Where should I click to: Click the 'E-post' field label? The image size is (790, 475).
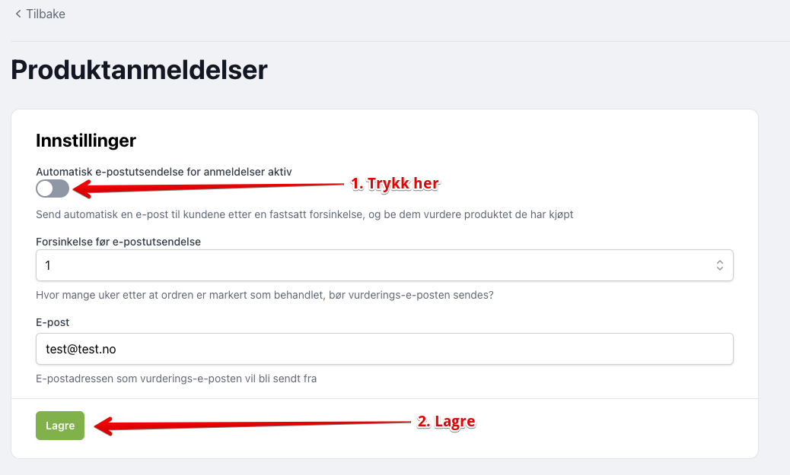(53, 322)
